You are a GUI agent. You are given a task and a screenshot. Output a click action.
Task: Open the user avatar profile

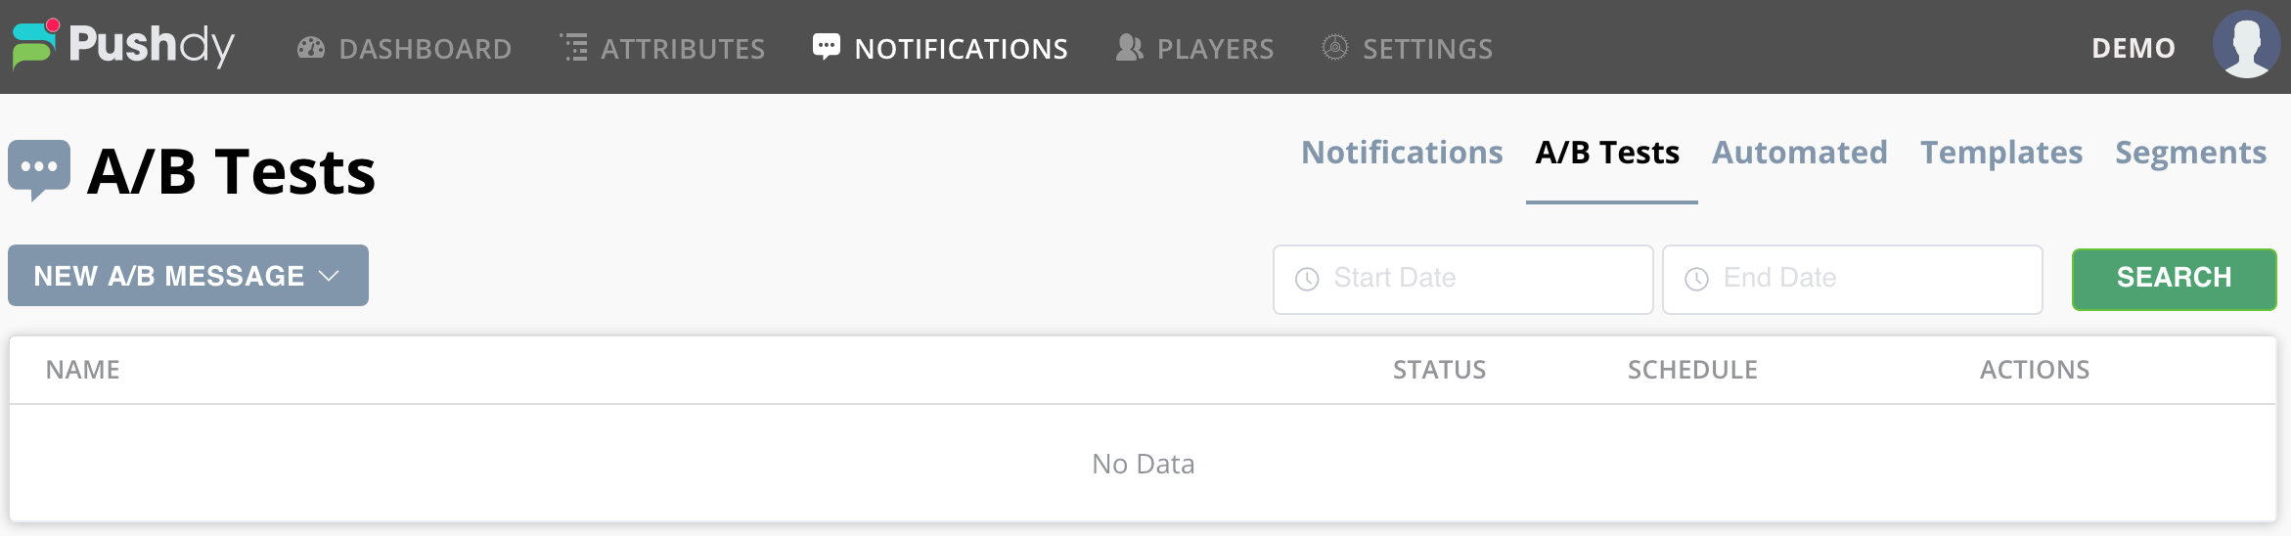(x=2246, y=45)
